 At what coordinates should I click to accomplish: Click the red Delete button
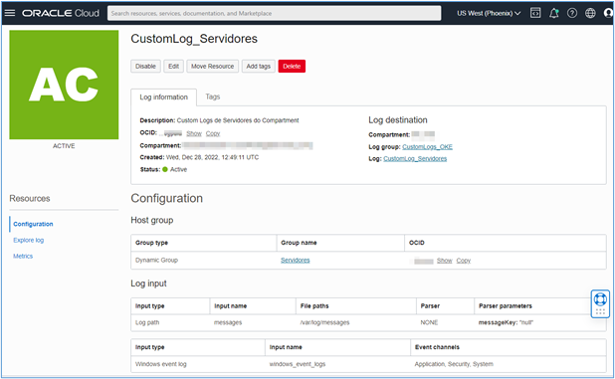[292, 67]
